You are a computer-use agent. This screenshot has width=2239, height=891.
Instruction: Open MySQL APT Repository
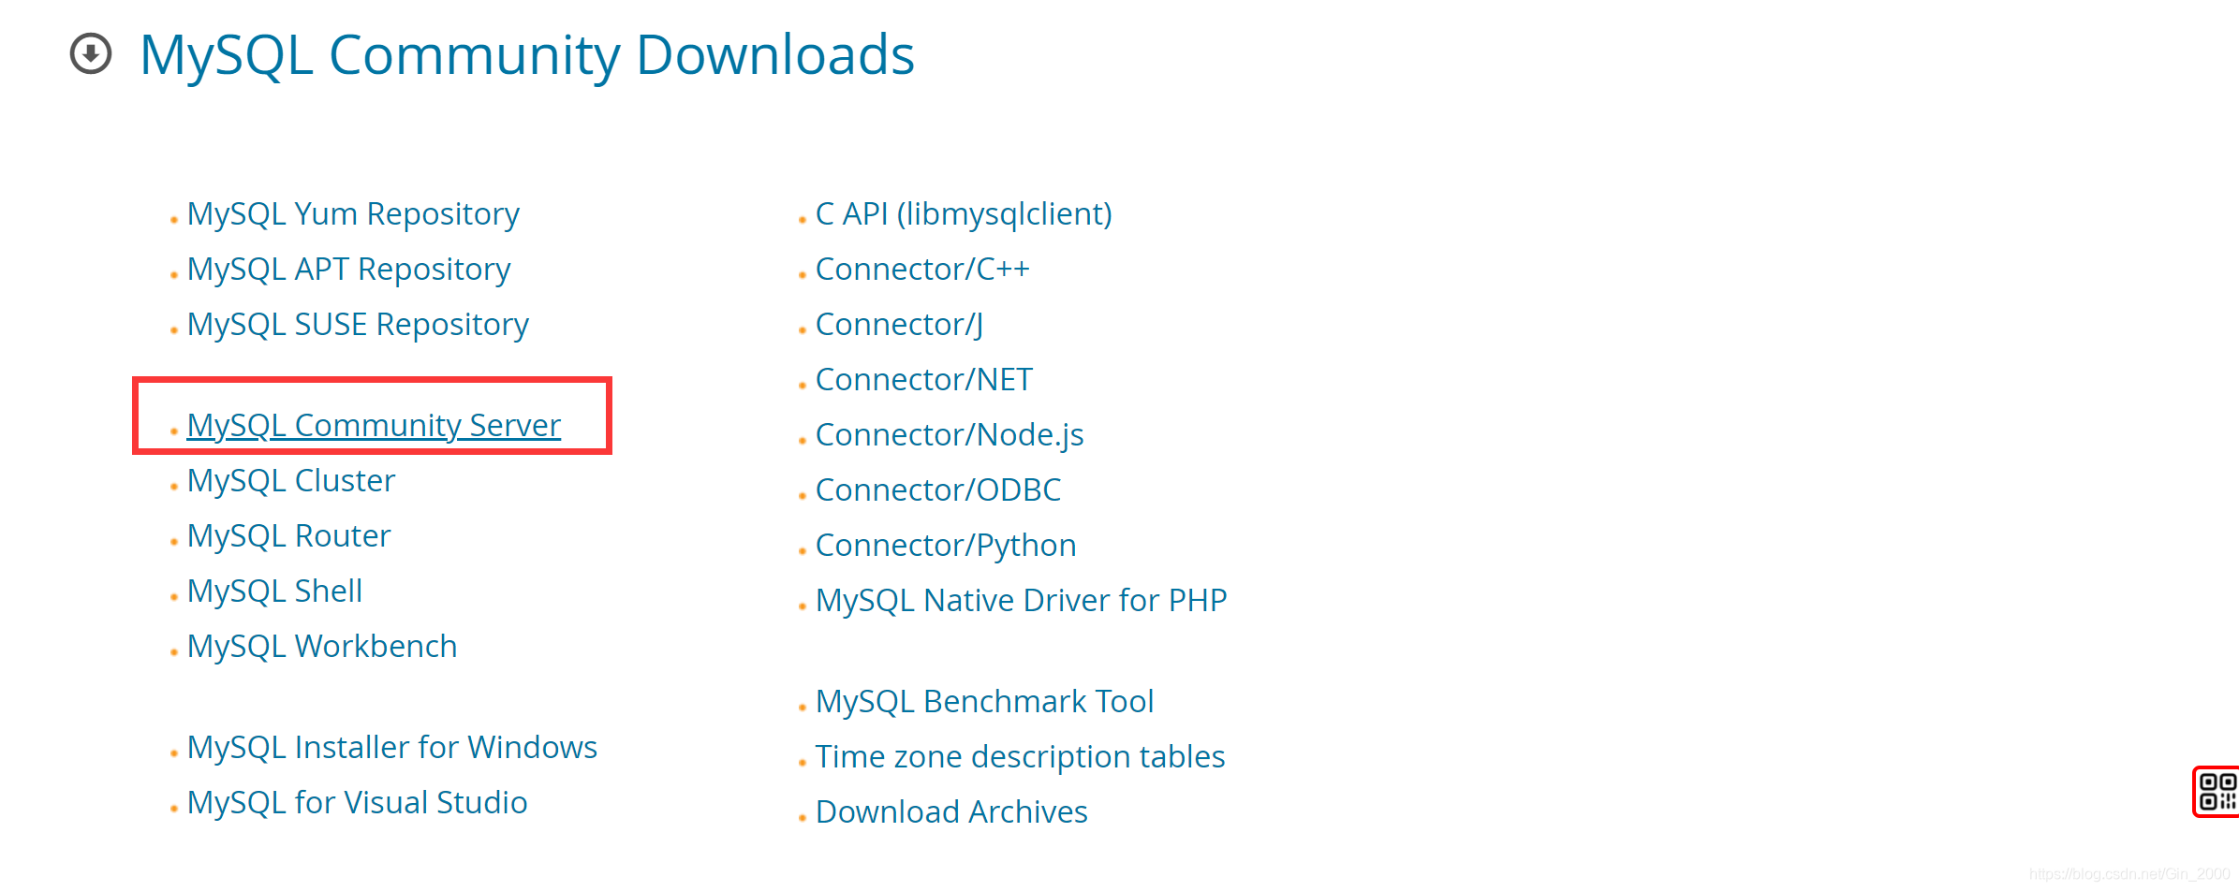coord(347,269)
